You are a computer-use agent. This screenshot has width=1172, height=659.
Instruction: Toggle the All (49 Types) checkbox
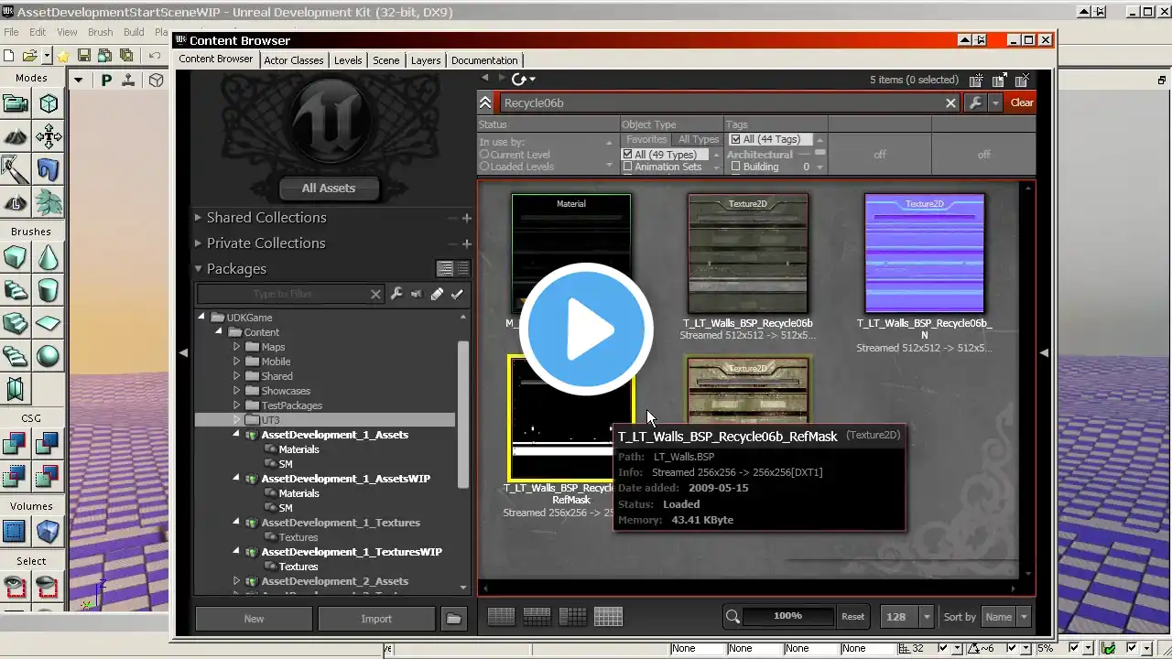point(627,155)
